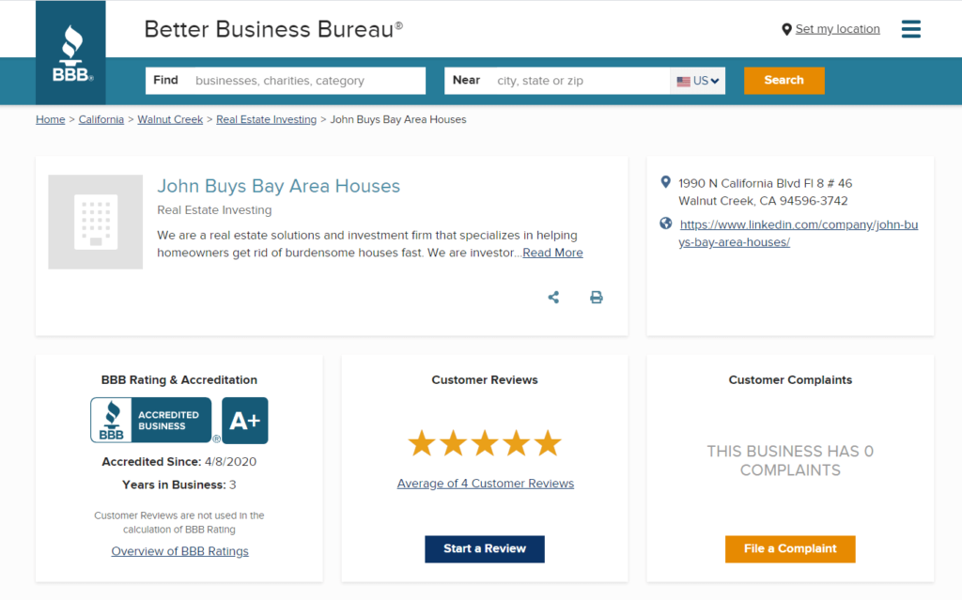Viewport: 962px width, 600px height.
Task: Open Real Estate Investing breadcrumb link
Action: [x=266, y=119]
